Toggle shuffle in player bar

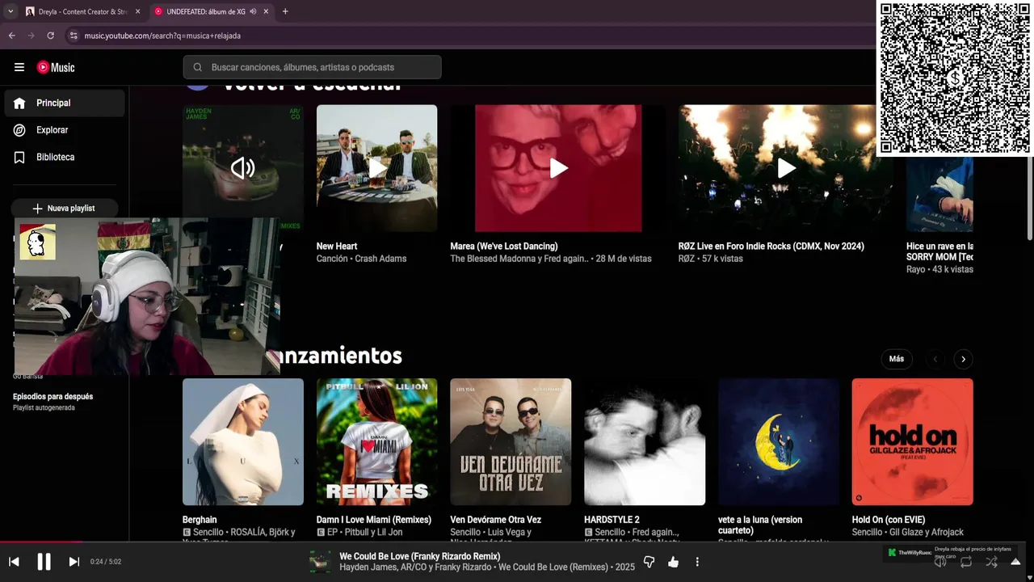point(991,563)
